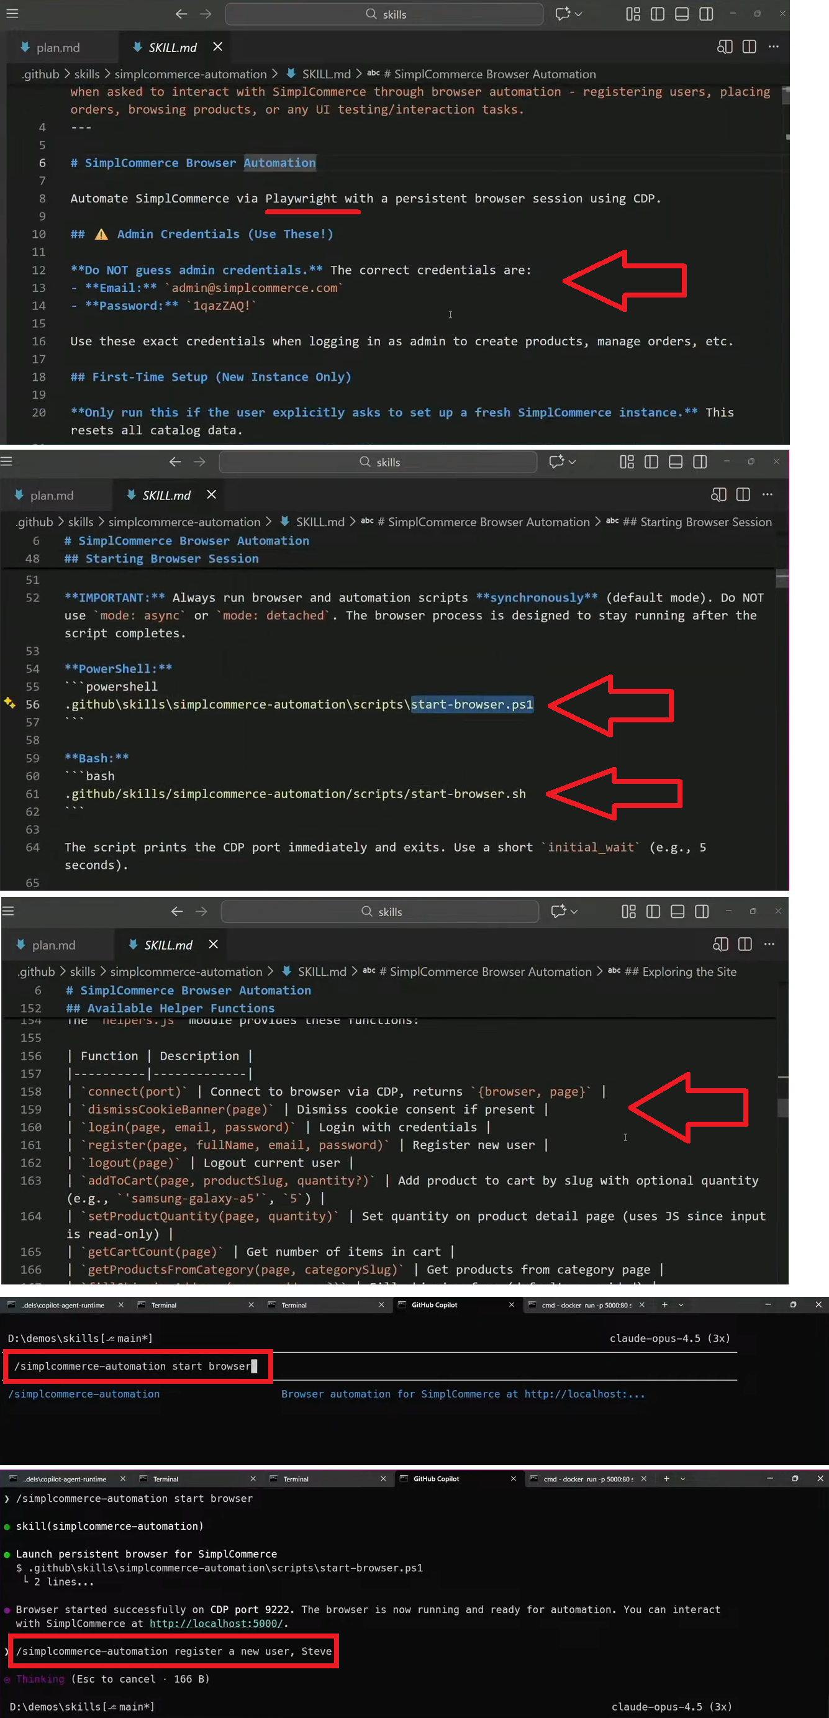829x1718 pixels.
Task: Open Copilot chat icon in Exploring the Site window
Action: pos(559,911)
